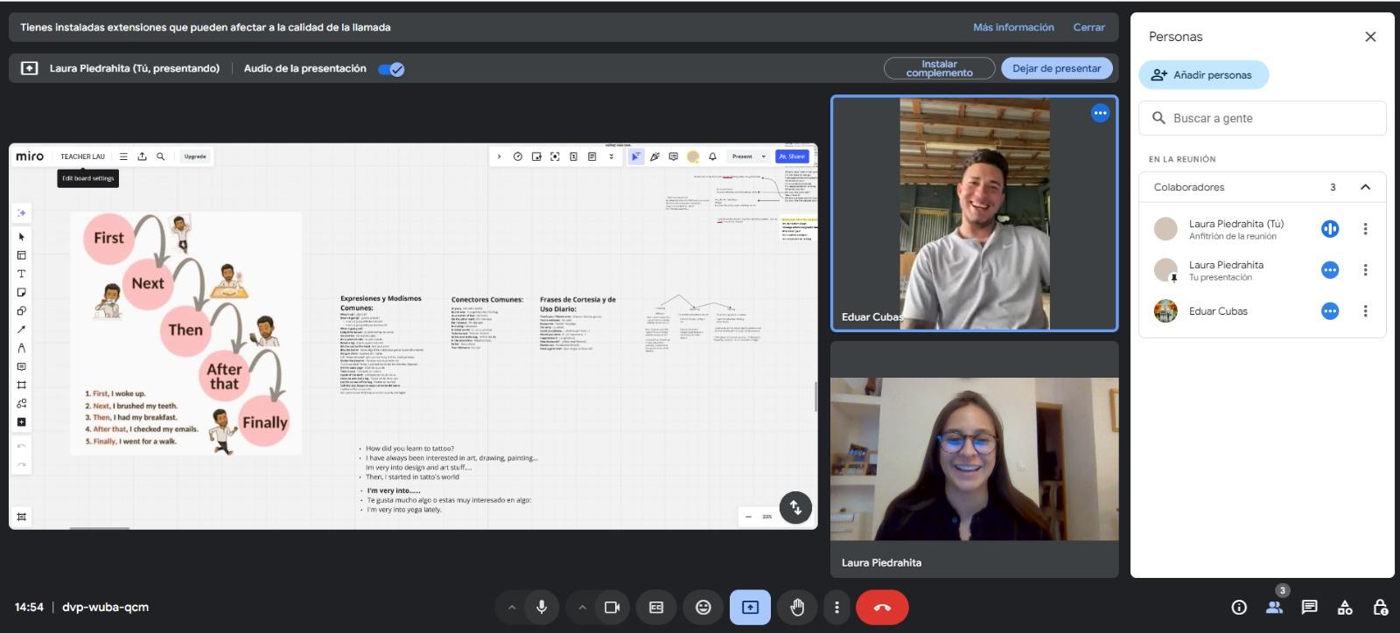
Task: Open the Activities icon
Action: (x=1345, y=607)
